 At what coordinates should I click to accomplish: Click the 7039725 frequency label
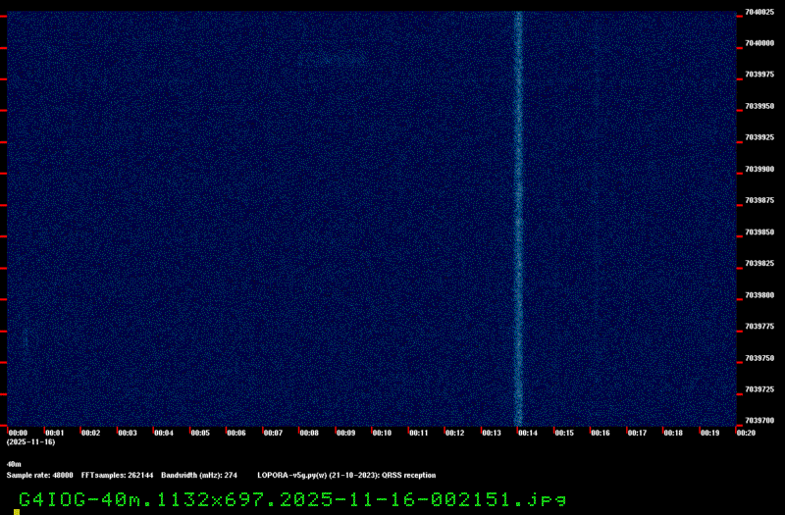[759, 389]
